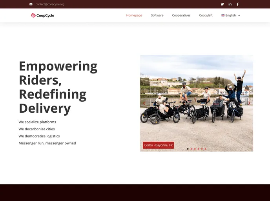Open the Cooperatives menu item
Image resolution: width=270 pixels, height=201 pixels.
click(181, 15)
